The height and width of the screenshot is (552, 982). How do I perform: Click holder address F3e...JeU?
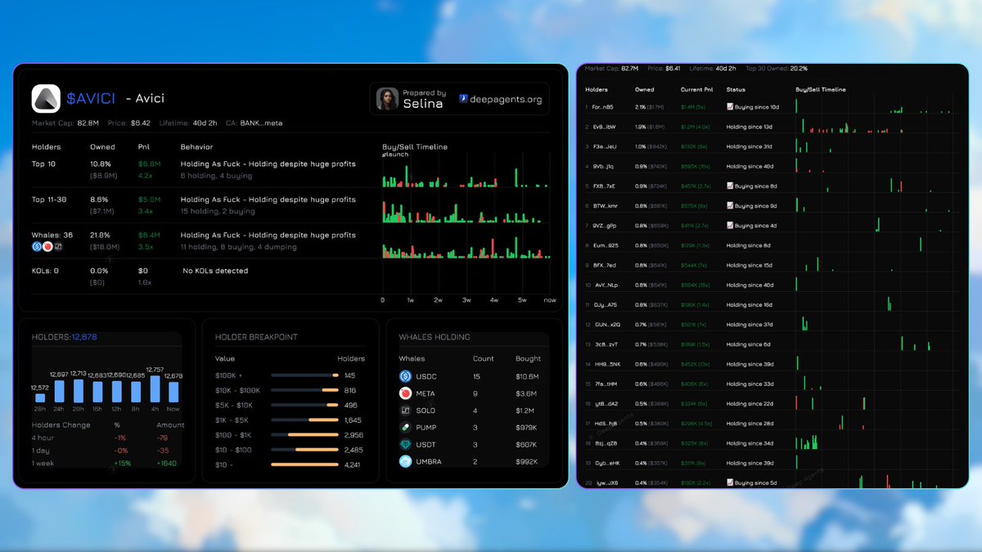point(604,147)
